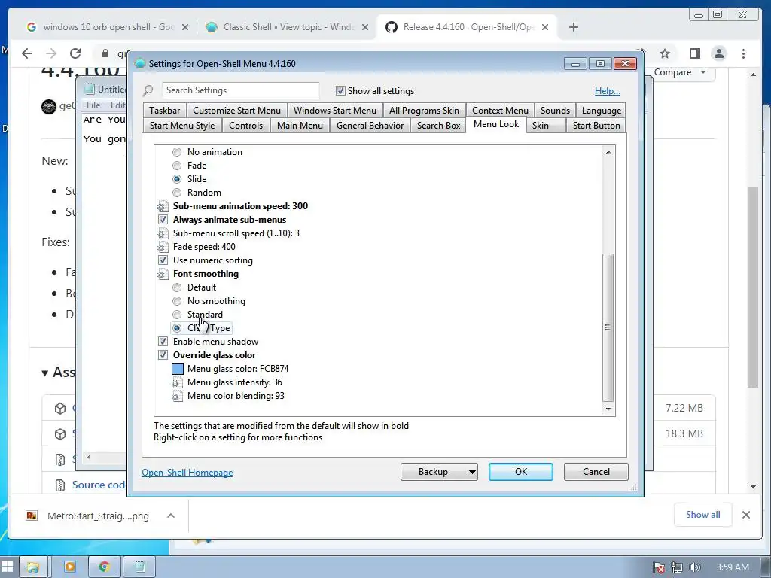Reload the page in Chrome
The width and height of the screenshot is (771, 578).
75,53
